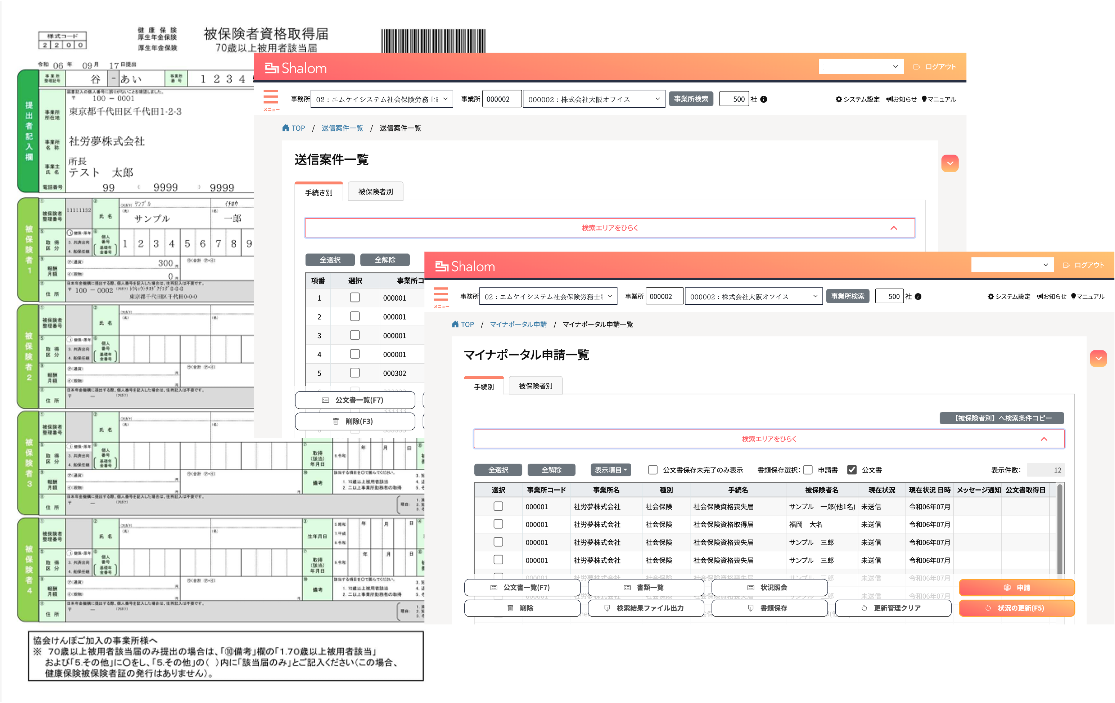The height and width of the screenshot is (703, 1115).
Task: Click 更新管理クリア button
Action: point(893,608)
